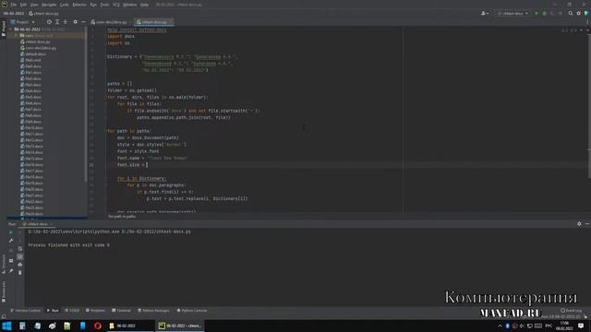The image size is (591, 332).
Task: Open the Help menu
Action: point(144,5)
